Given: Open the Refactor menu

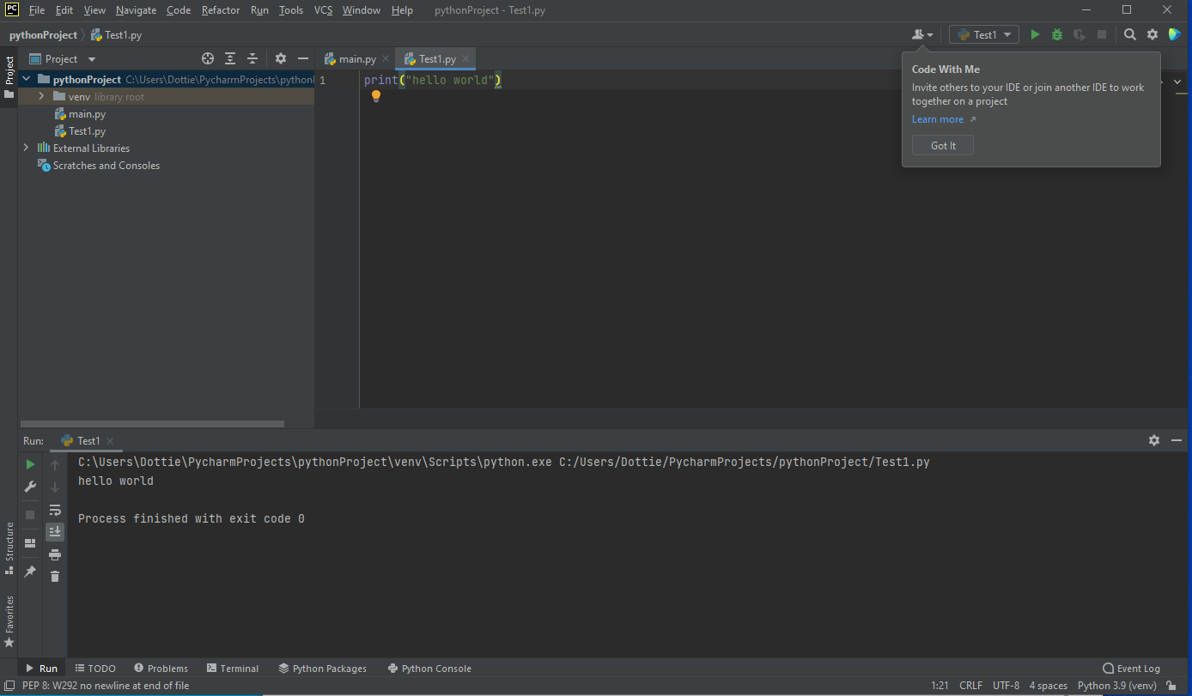Looking at the screenshot, I should (x=221, y=10).
